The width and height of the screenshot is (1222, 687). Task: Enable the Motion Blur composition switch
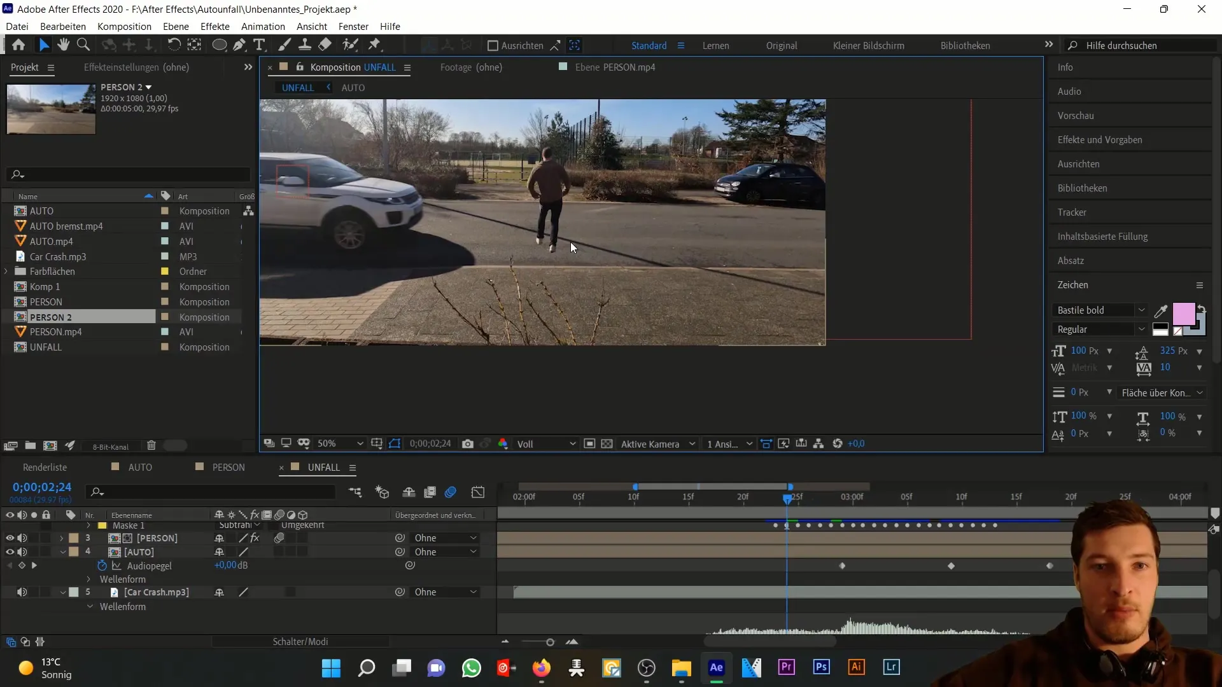tap(450, 492)
